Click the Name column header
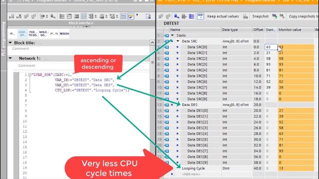This screenshot has width=319, height=179. pos(195,30)
